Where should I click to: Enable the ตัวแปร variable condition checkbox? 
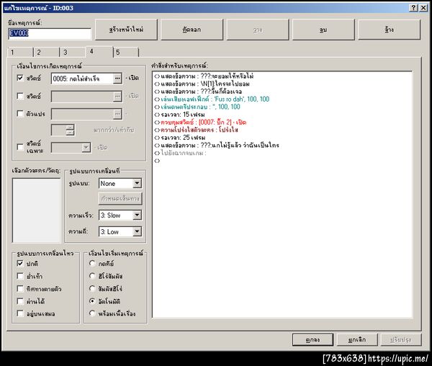coord(20,114)
